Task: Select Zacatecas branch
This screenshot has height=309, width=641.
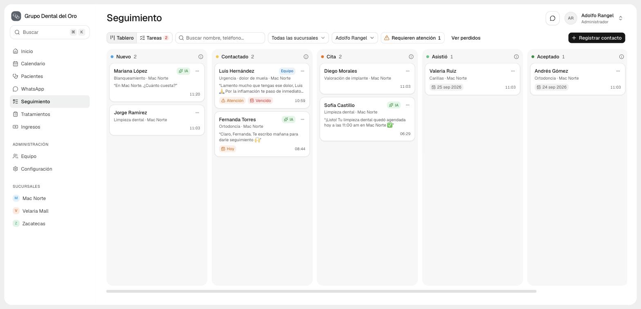Action: point(49,224)
